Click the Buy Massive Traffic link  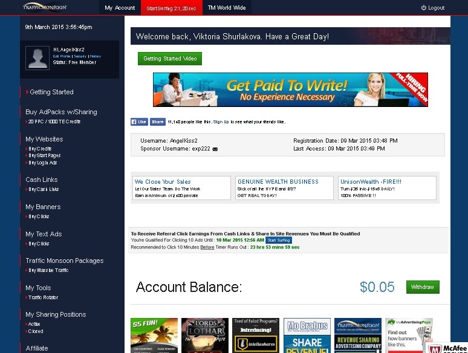point(48,270)
